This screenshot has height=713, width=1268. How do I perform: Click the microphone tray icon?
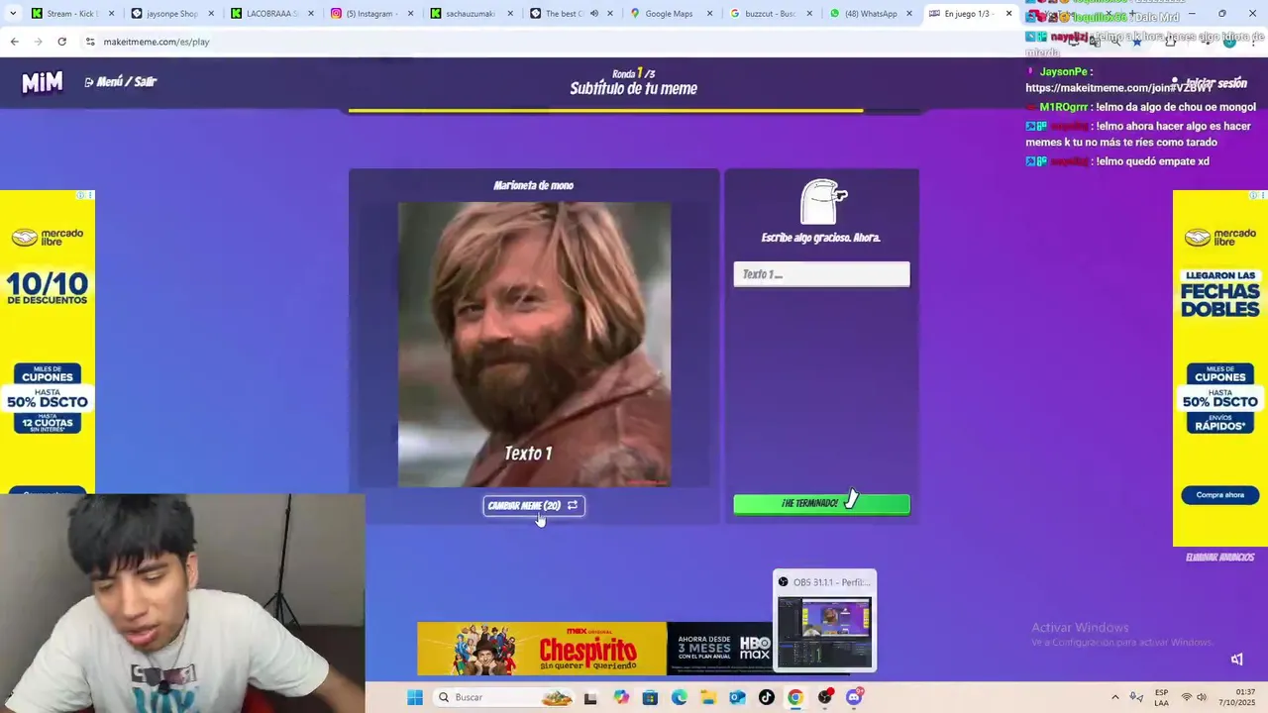[x=1136, y=697]
